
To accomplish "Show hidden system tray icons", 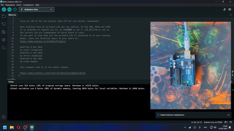I will 185,127.
